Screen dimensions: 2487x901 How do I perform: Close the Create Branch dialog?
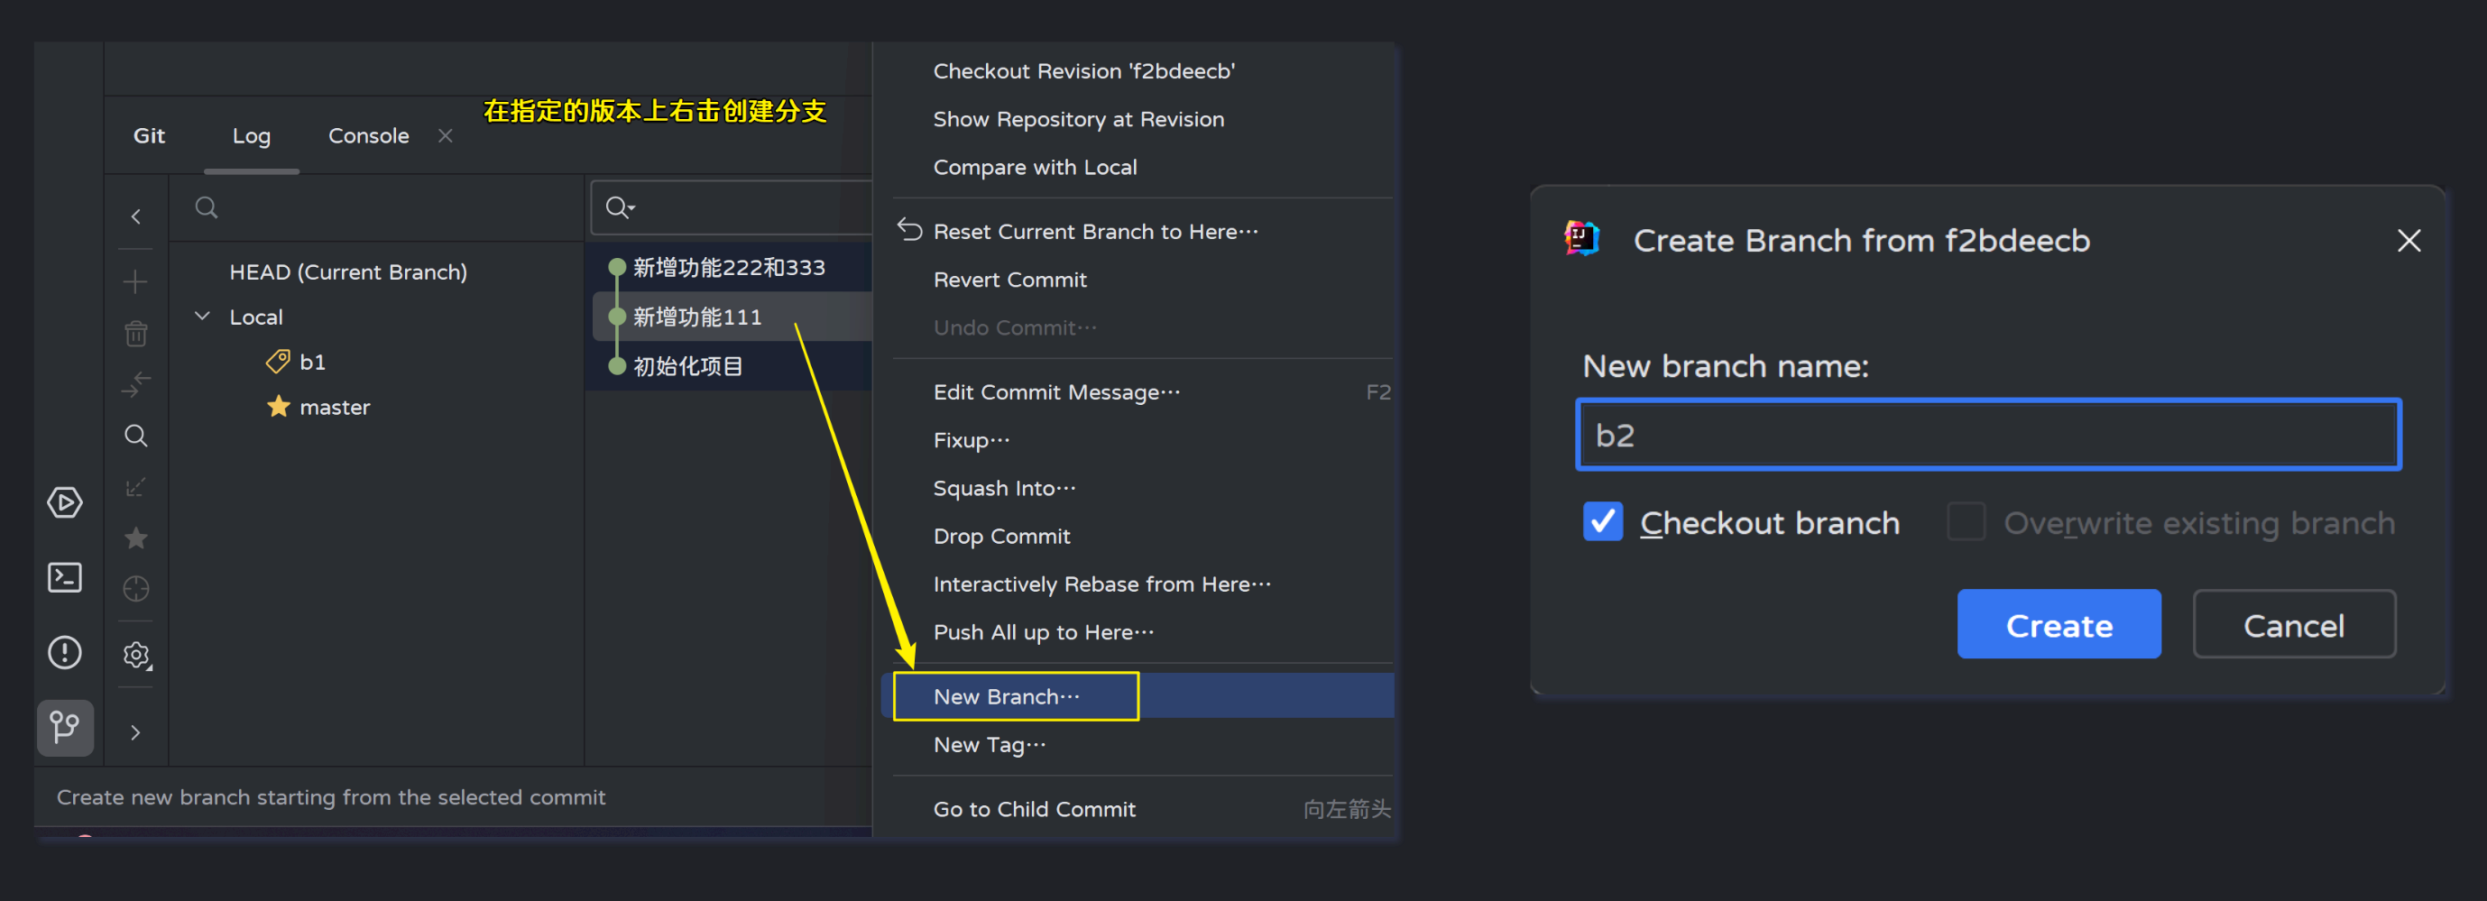click(x=2409, y=241)
